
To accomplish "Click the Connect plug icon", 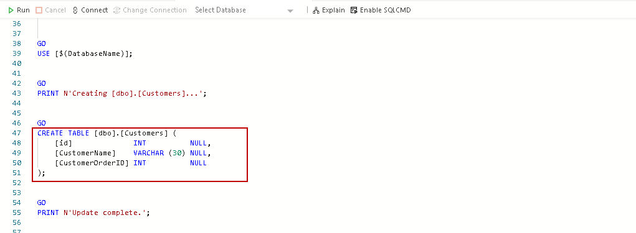I will pos(75,10).
